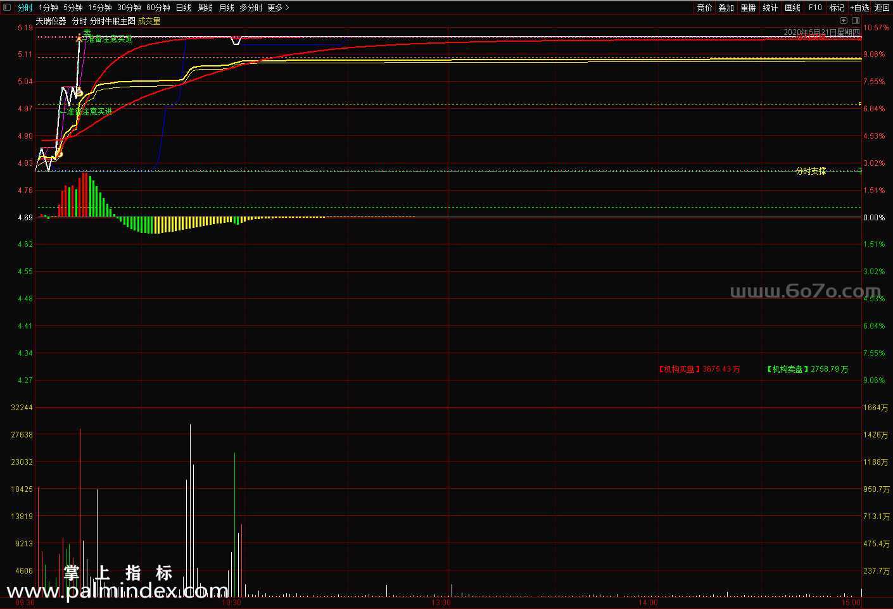This screenshot has height=609, width=893.
Task: Add stock via +自选 button
Action: coord(859,8)
